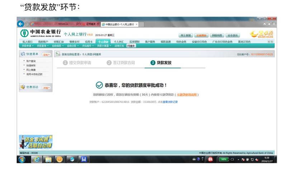Open 信用卡自助还款 in the quick menu
The image size is (285, 179).
(x=34, y=74)
